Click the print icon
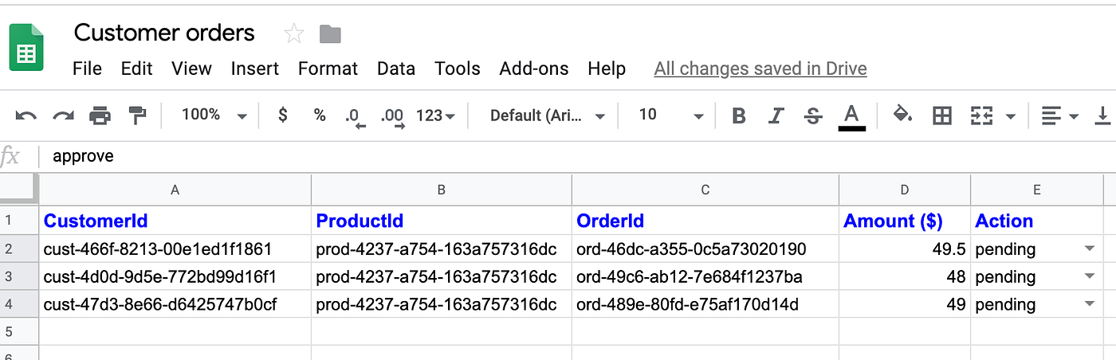Screen dimensions: 1116x360 click(x=100, y=116)
